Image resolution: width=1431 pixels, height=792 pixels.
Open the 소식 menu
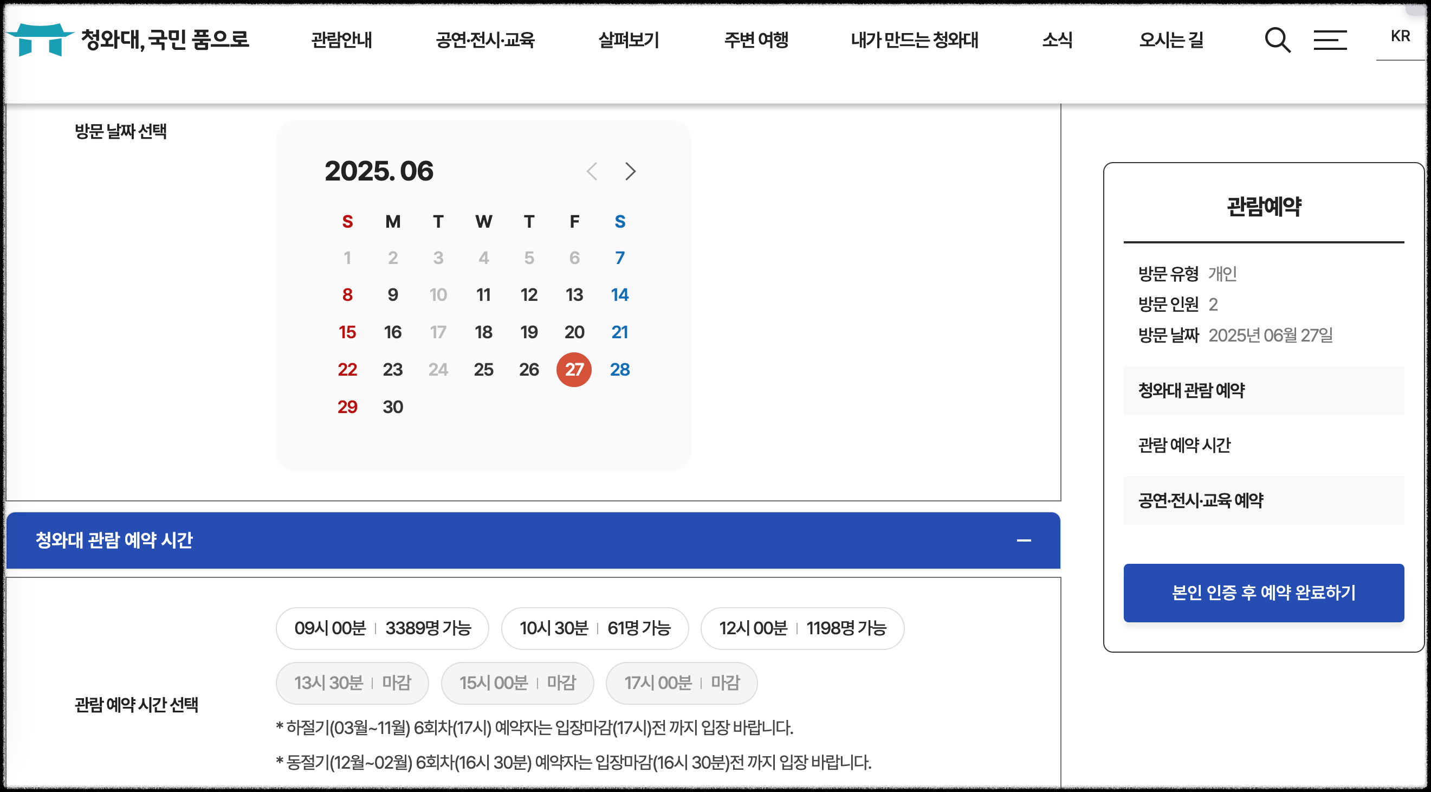click(x=1057, y=40)
